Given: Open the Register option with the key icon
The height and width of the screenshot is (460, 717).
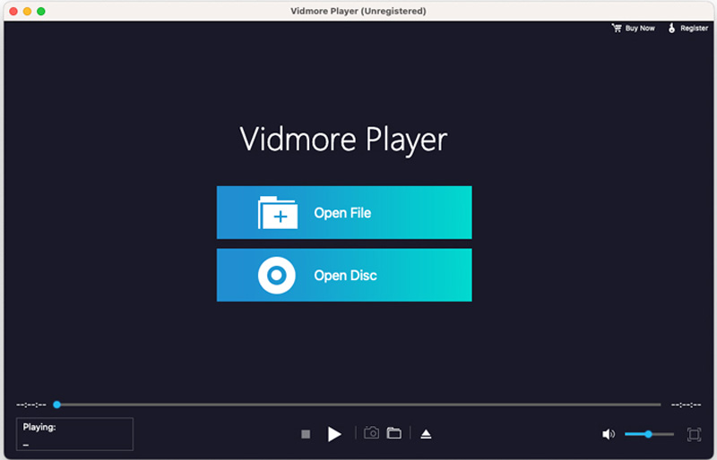Looking at the screenshot, I should coord(688,29).
